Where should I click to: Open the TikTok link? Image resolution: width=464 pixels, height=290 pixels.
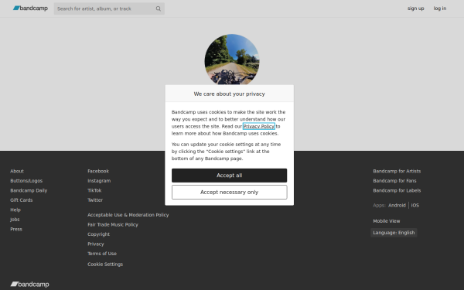pos(94,190)
